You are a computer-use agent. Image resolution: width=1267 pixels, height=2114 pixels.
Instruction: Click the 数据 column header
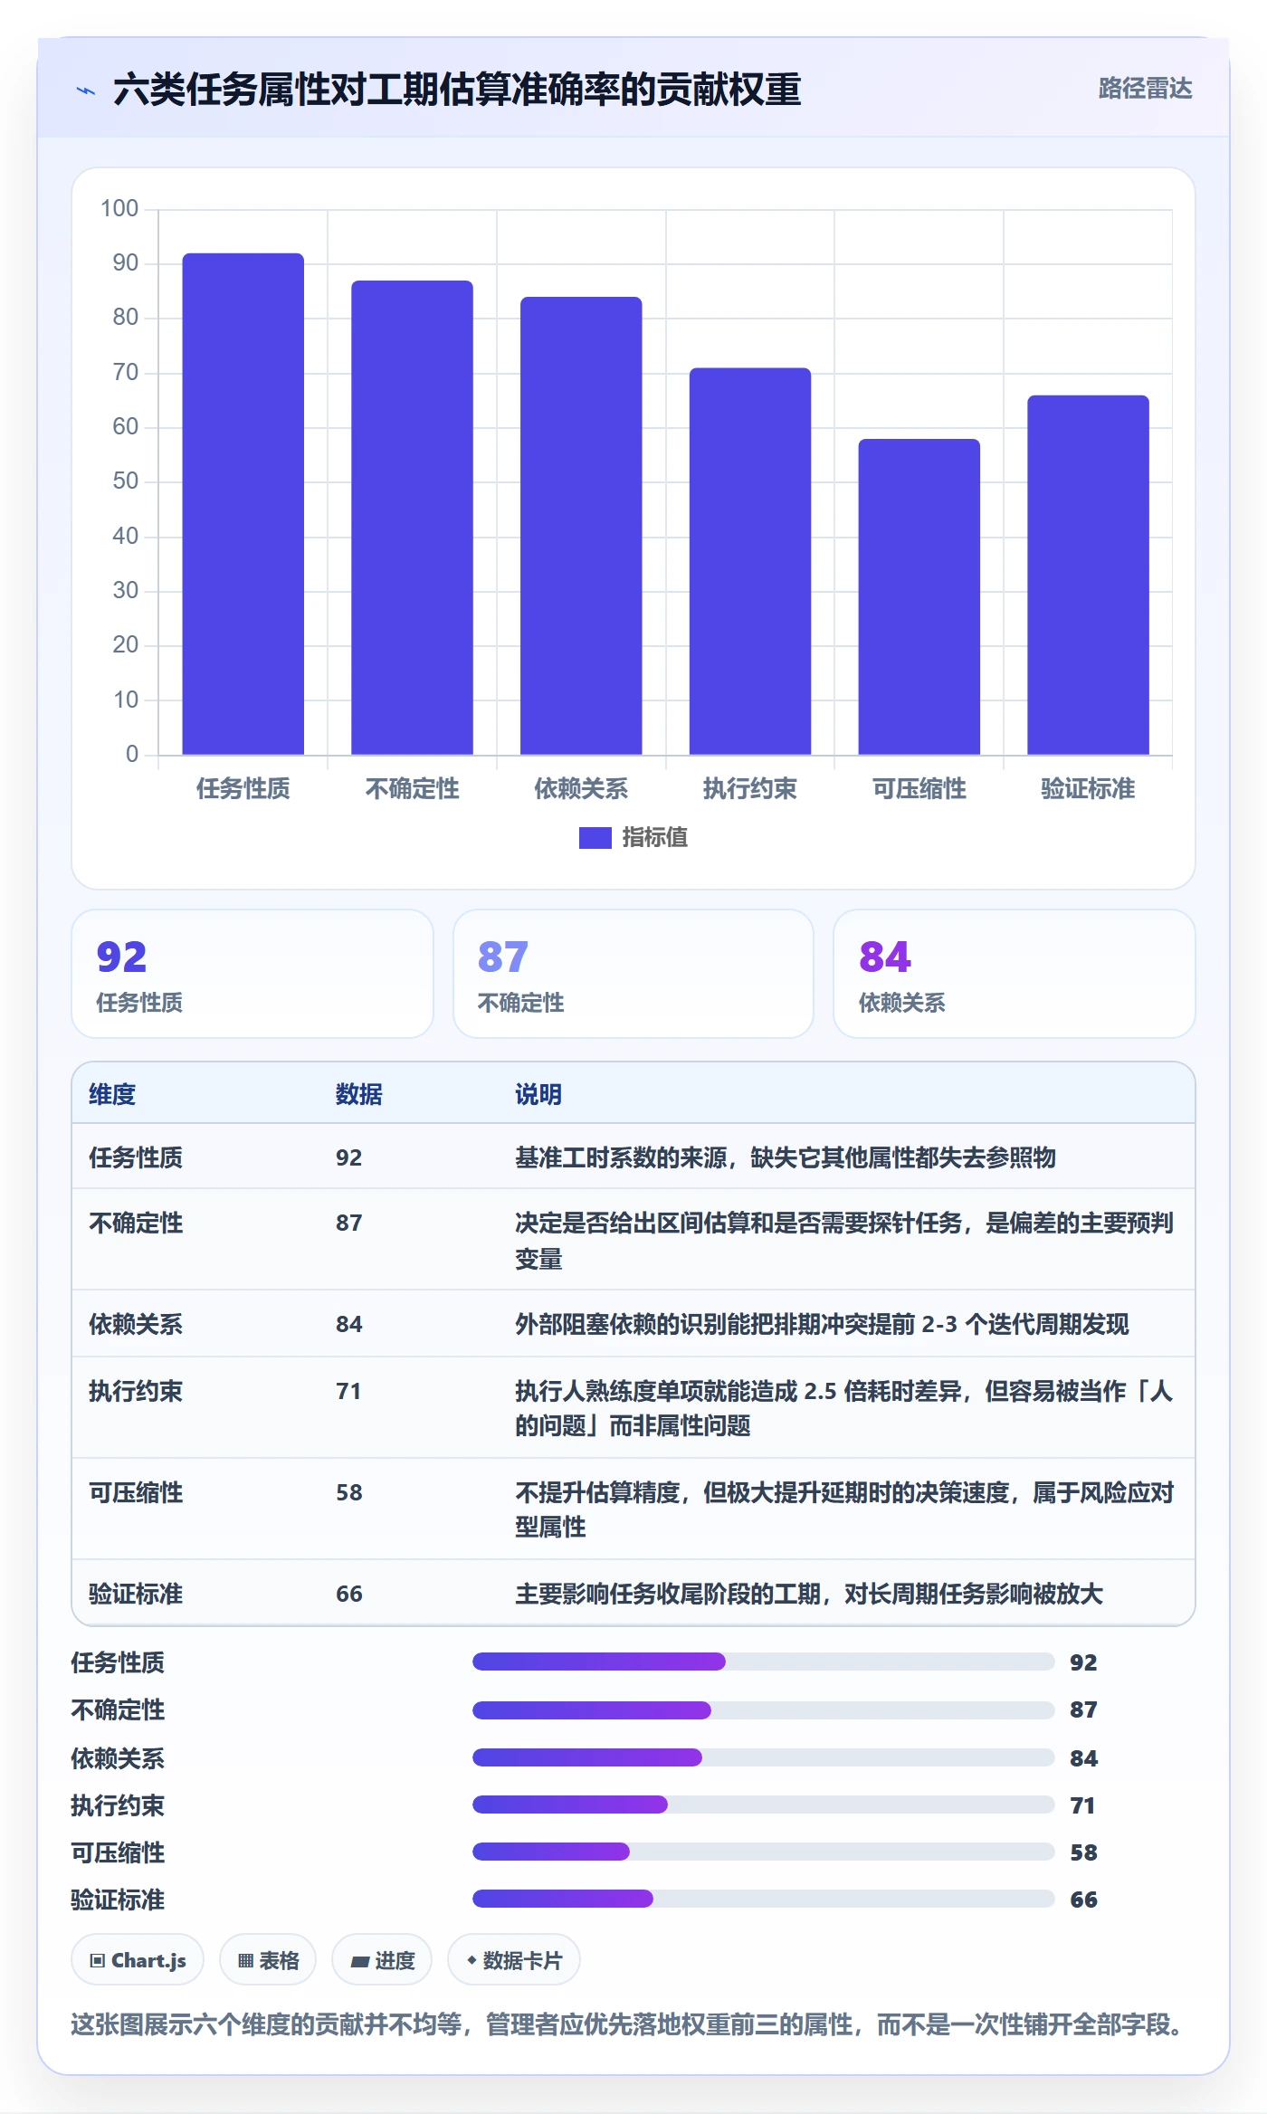click(x=359, y=1094)
